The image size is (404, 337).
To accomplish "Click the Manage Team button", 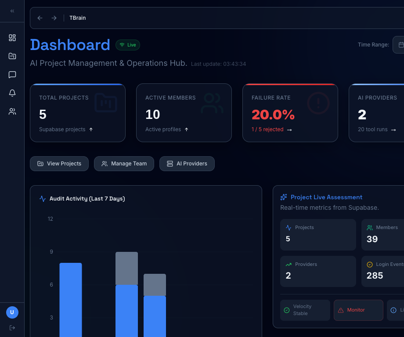I will (124, 164).
